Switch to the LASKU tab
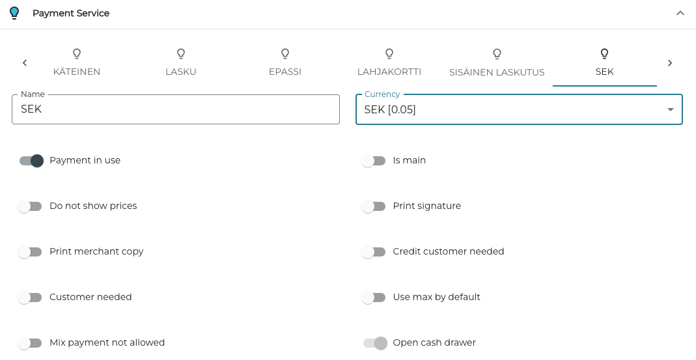This screenshot has height=360, width=696. [x=181, y=72]
